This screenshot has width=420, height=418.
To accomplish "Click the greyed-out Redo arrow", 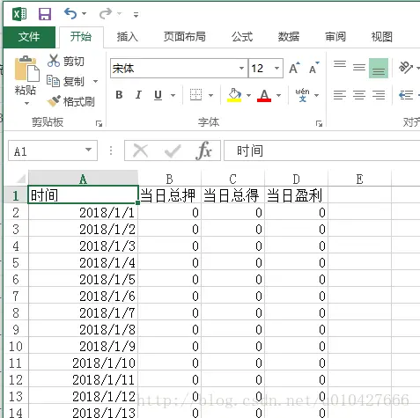I will (106, 13).
